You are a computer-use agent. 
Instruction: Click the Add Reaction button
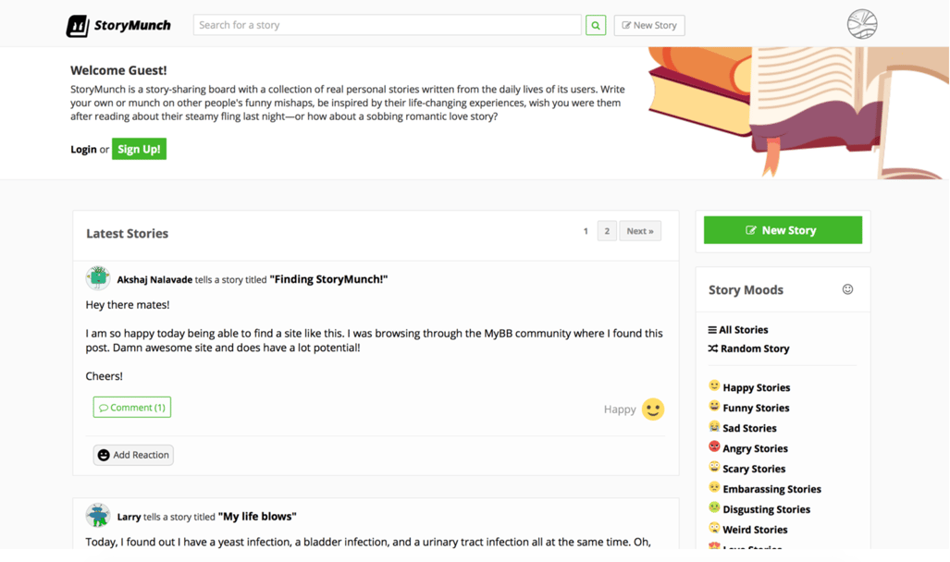pyautogui.click(x=133, y=455)
